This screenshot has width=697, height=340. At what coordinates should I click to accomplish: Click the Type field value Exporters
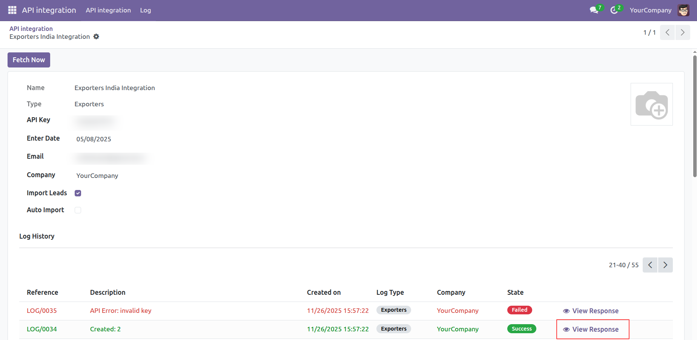(89, 104)
